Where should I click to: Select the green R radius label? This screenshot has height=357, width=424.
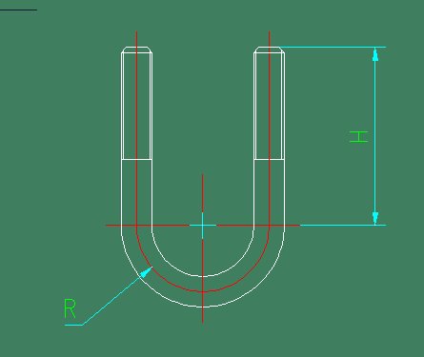[70, 308]
